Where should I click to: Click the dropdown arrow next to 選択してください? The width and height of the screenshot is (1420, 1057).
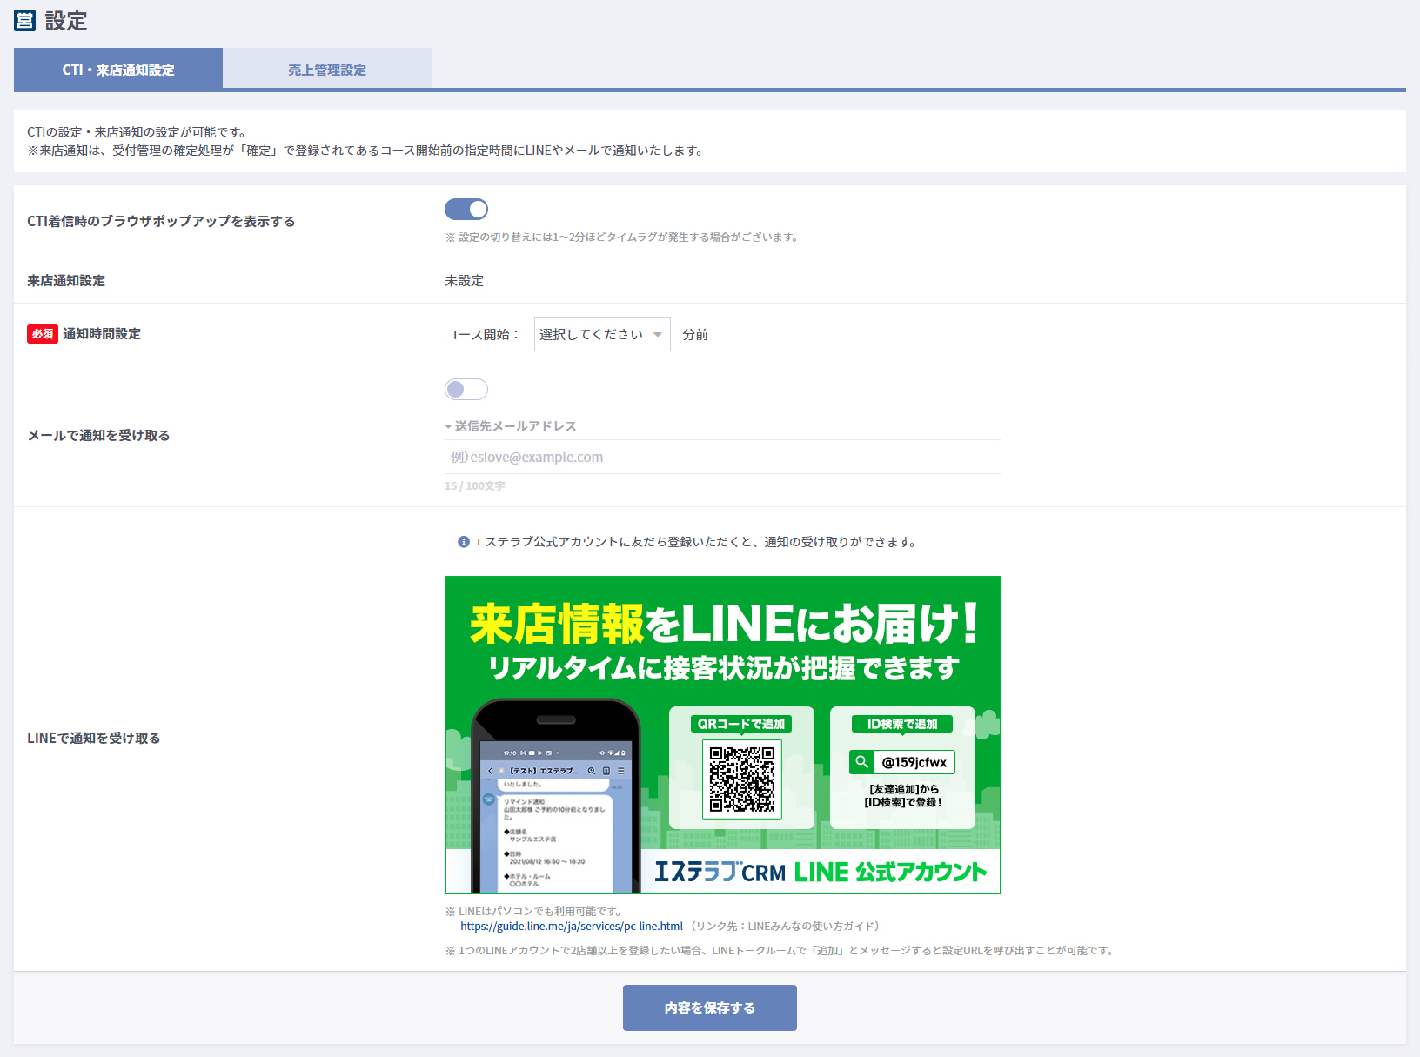pos(658,335)
